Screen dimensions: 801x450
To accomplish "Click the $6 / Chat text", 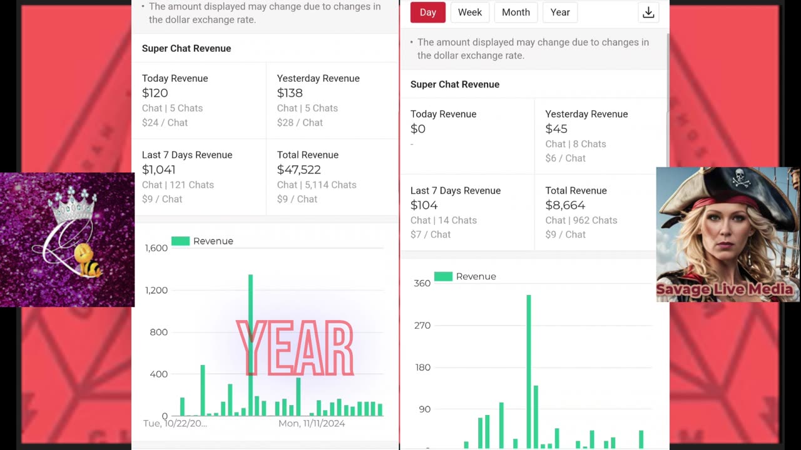I will coord(565,159).
